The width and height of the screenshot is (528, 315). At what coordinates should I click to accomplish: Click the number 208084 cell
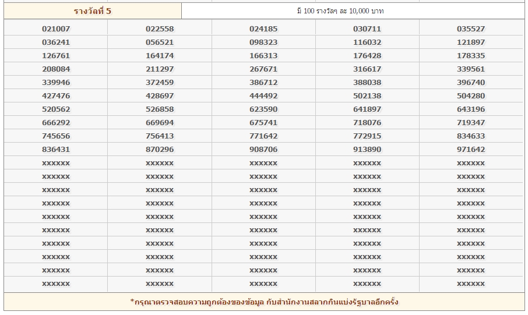click(56, 69)
